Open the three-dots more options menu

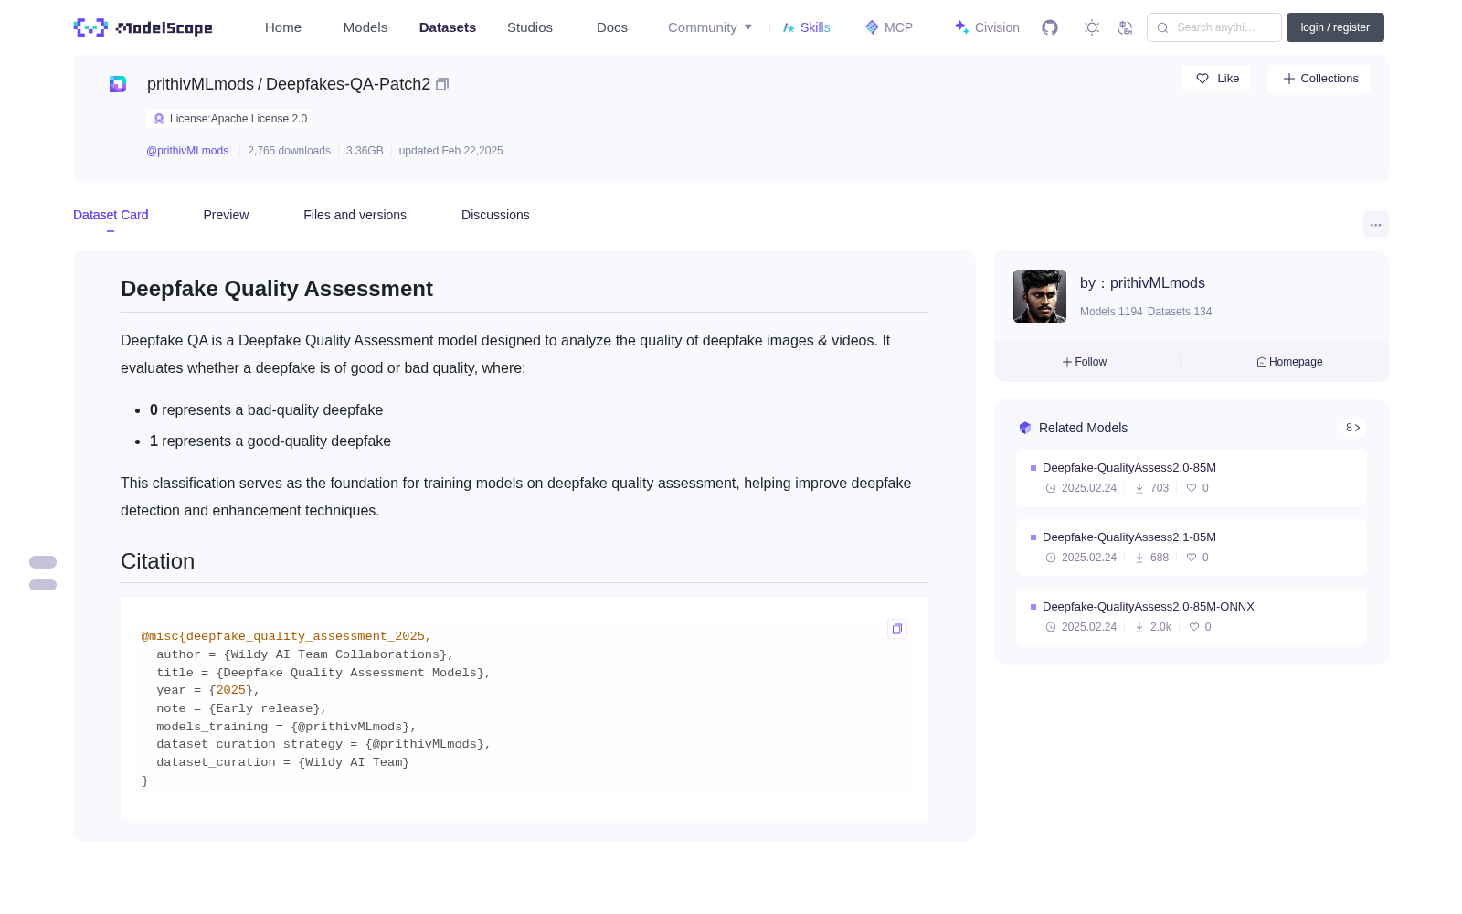pyautogui.click(x=1375, y=224)
